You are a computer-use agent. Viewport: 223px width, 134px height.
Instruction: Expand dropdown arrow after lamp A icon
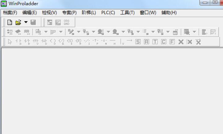point(138,32)
